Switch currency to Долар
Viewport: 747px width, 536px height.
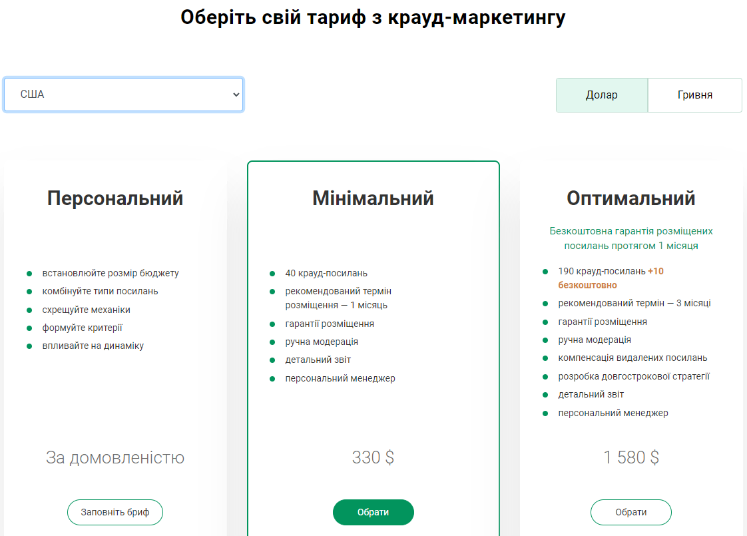pos(601,95)
